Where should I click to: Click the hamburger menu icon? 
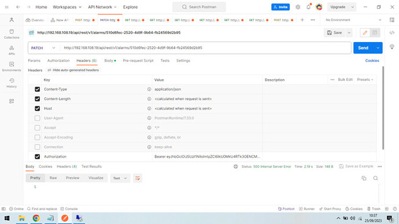(6, 7)
